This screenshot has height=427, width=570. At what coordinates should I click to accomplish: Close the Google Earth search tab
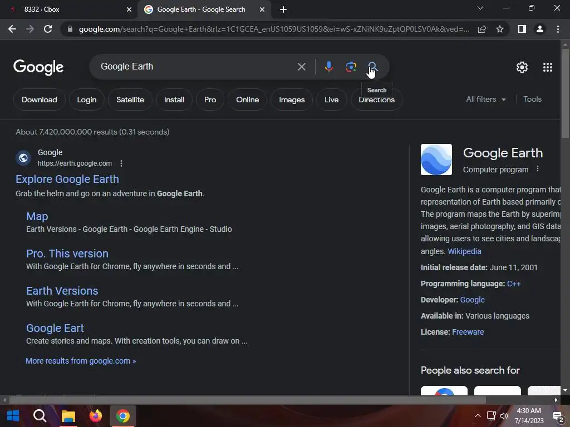pyautogui.click(x=262, y=9)
